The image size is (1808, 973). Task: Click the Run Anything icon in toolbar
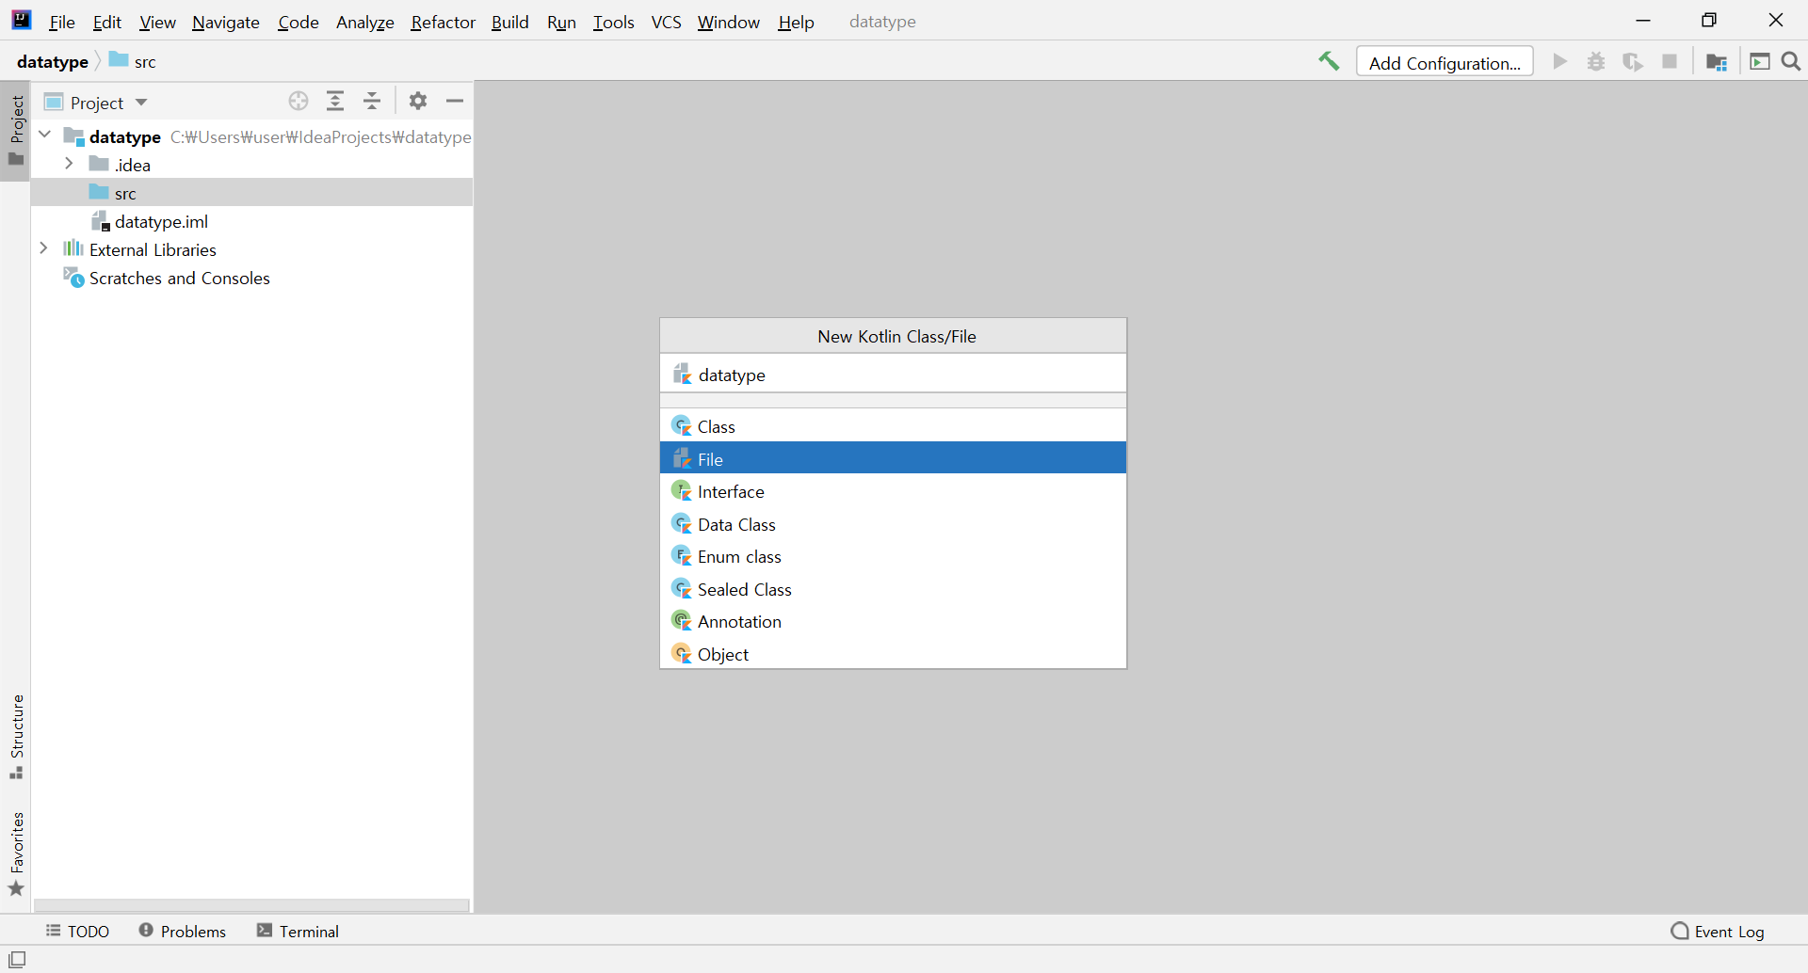(x=1760, y=62)
